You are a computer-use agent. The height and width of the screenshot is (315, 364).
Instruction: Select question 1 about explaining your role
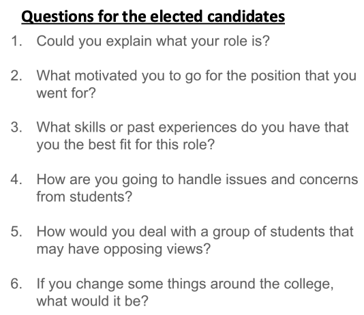(x=153, y=41)
